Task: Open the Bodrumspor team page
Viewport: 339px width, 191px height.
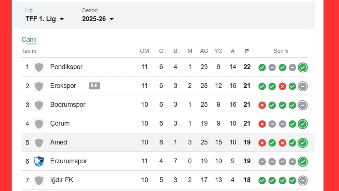Action: click(x=68, y=105)
